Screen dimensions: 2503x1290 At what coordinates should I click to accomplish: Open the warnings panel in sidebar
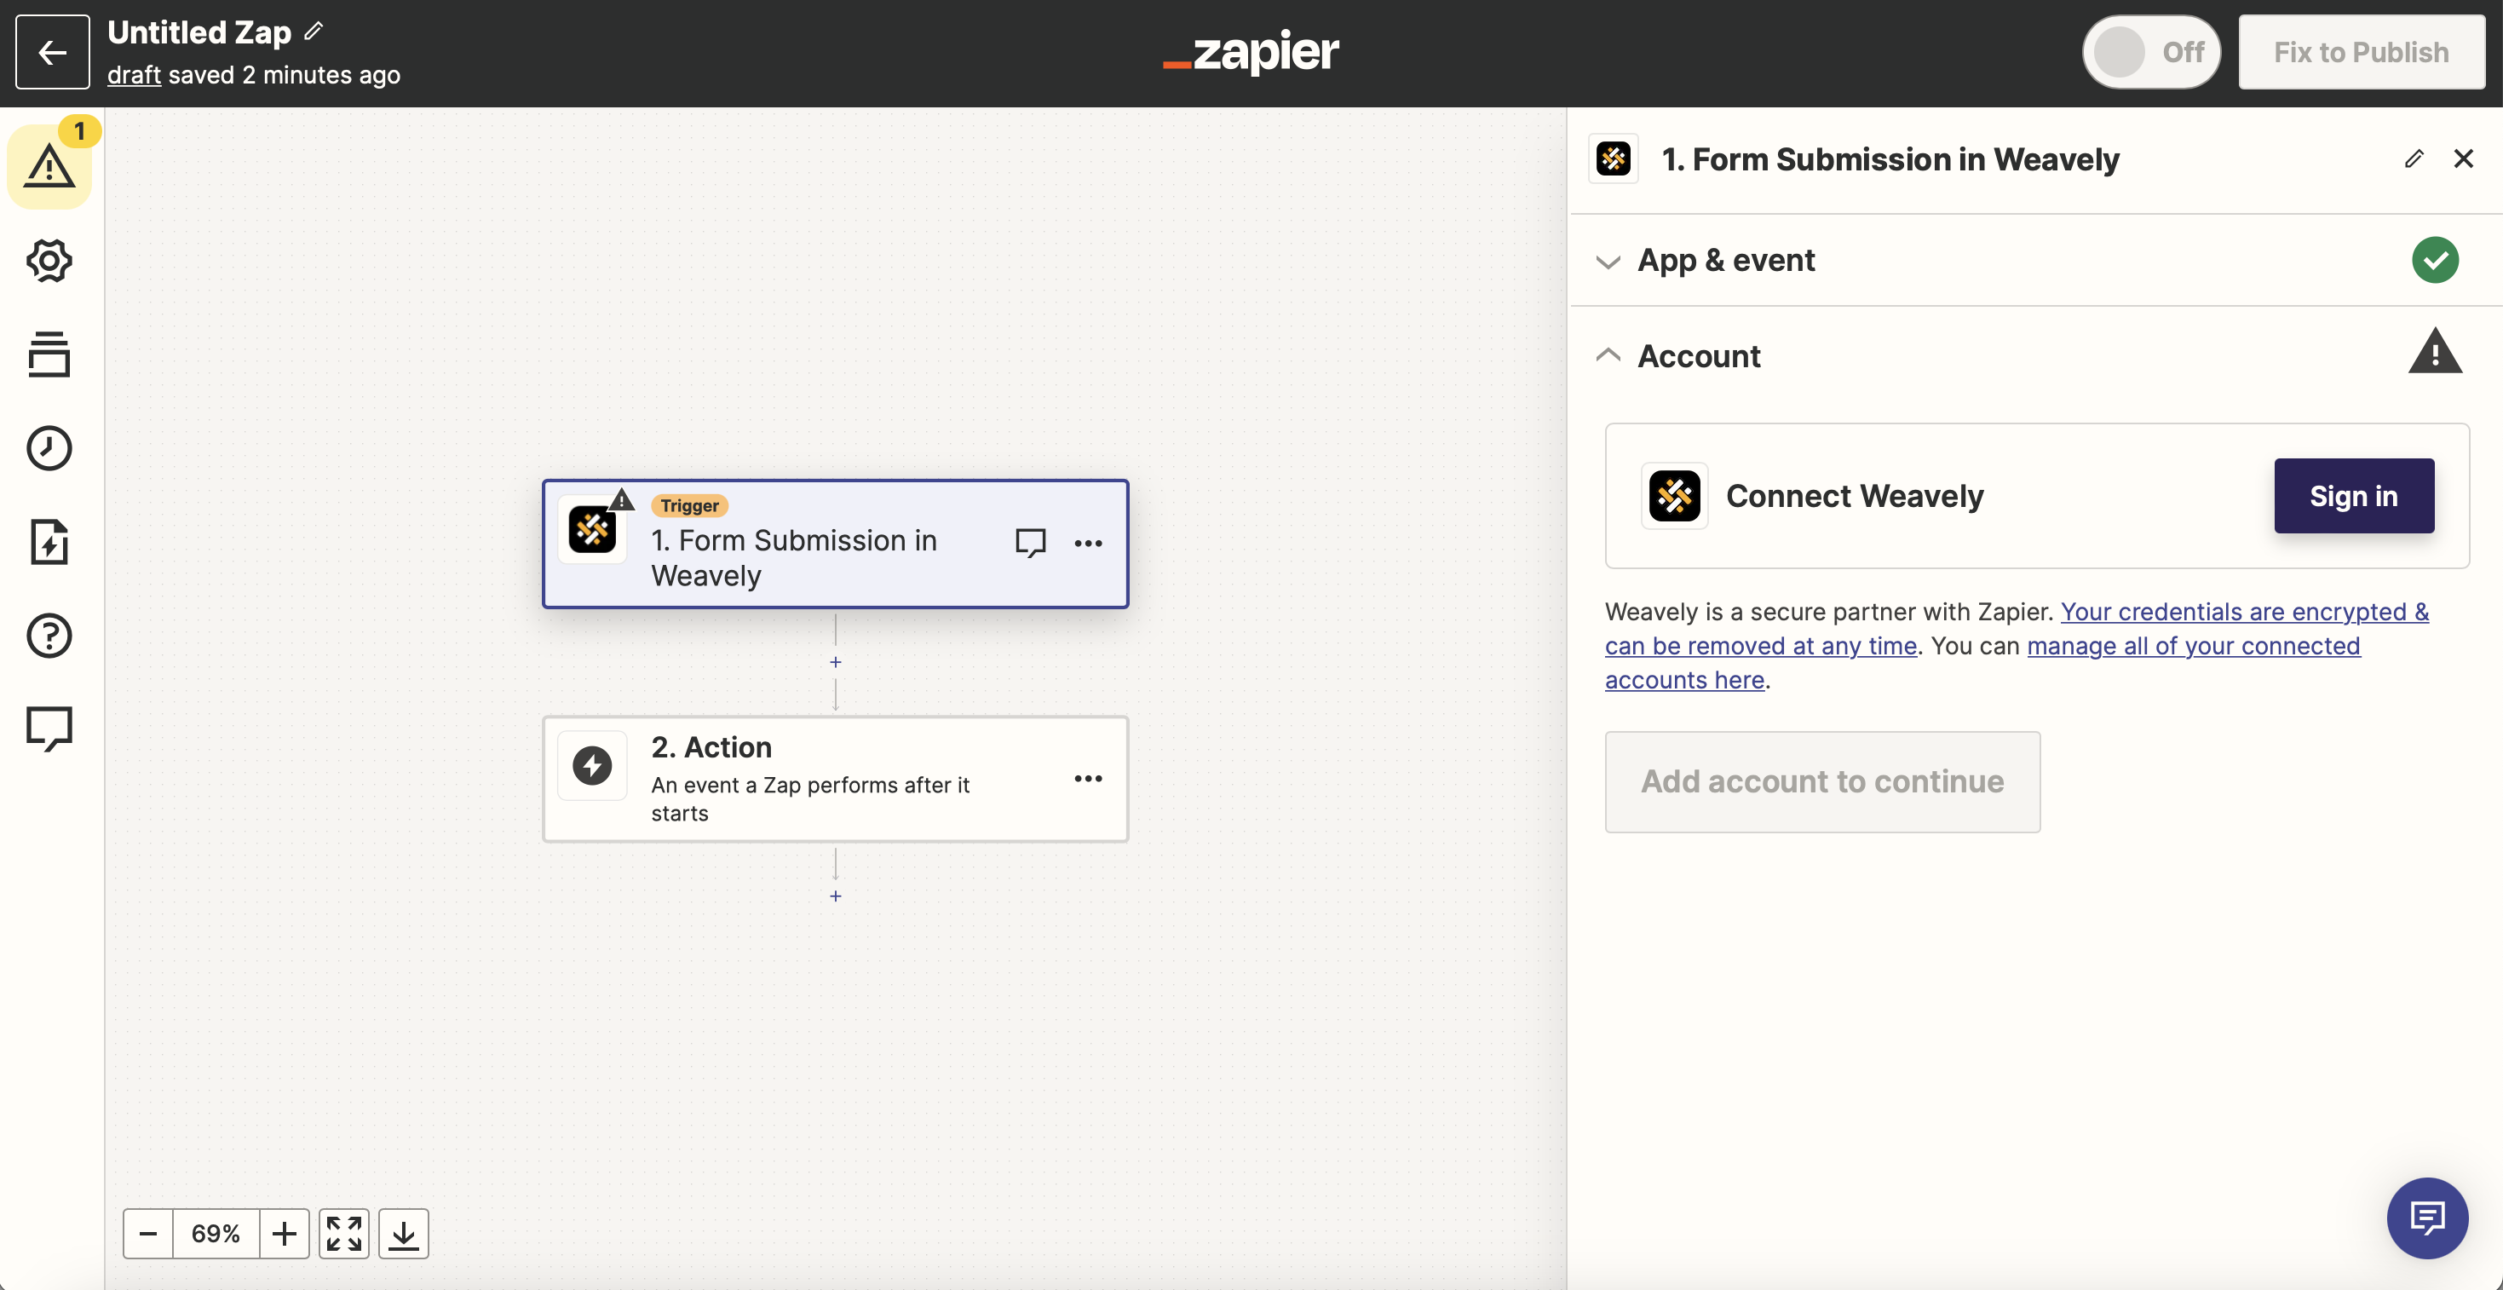tap(49, 166)
